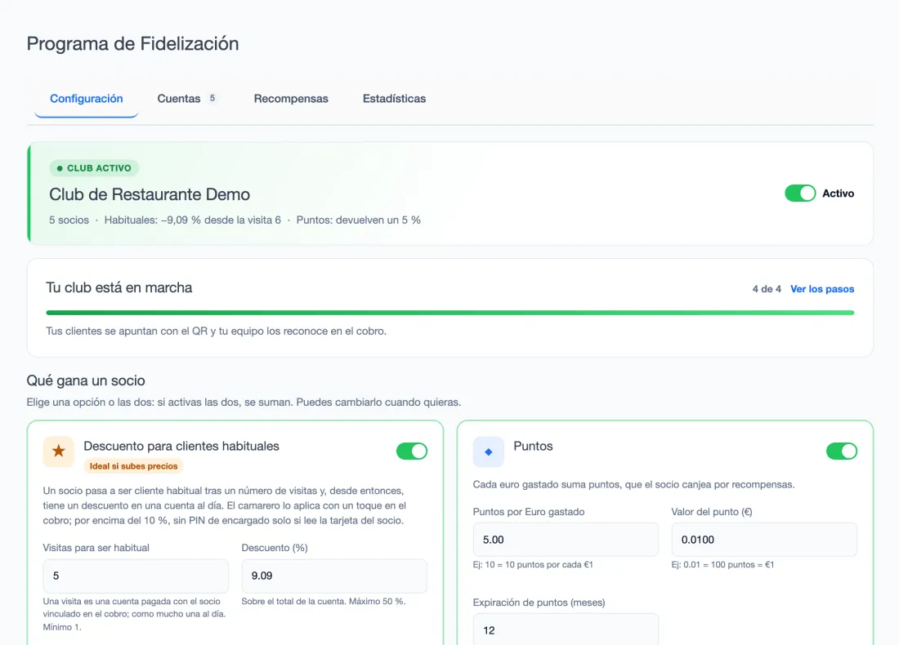The image size is (899, 645).
Task: Edit the Descuento (%) field
Action: click(334, 576)
